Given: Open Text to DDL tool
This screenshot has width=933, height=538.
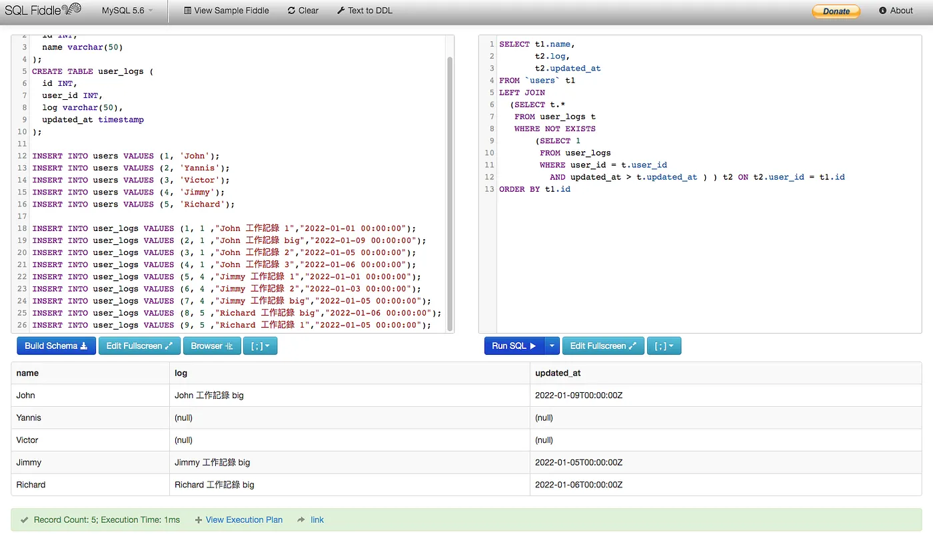Looking at the screenshot, I should coord(365,11).
